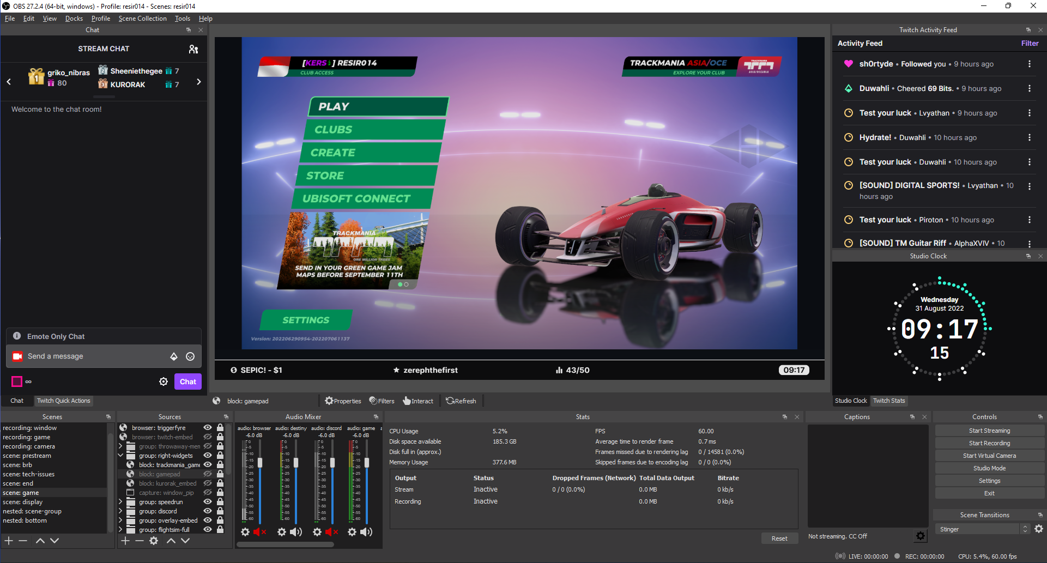The image size is (1047, 563).
Task: Refresh the block: gamepad browser source
Action: click(x=461, y=401)
